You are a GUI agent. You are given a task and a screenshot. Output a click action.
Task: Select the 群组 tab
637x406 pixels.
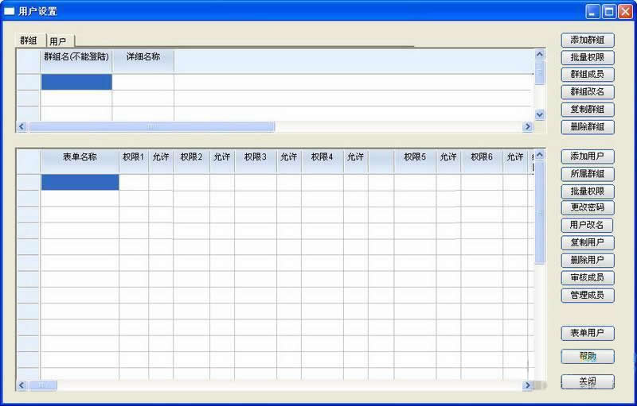[x=29, y=41]
